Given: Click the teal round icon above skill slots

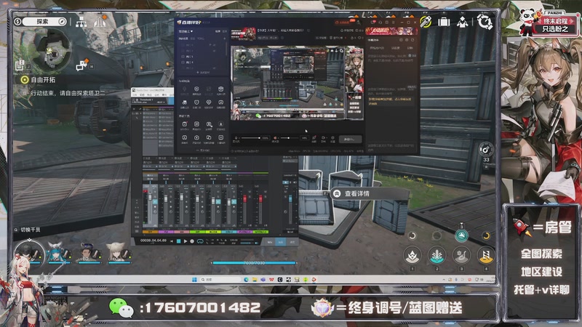Looking at the screenshot, I should click(x=461, y=235).
